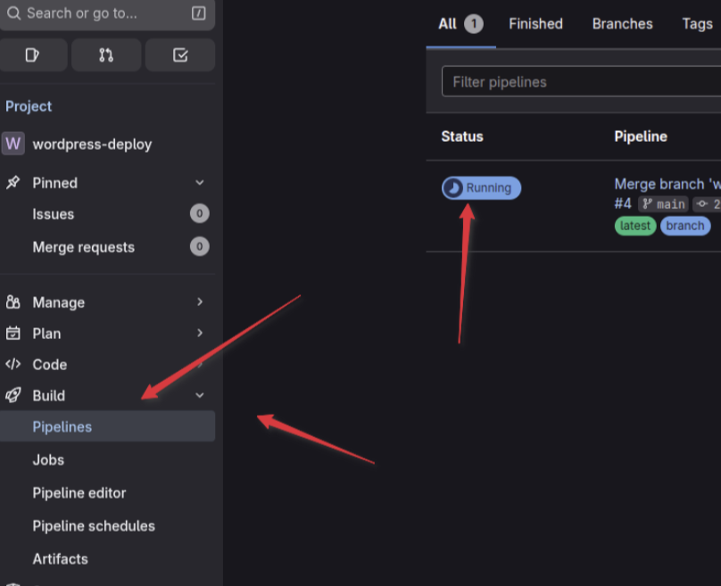Image resolution: width=721 pixels, height=586 pixels.
Task: Open the to-do list icon
Action: (180, 55)
